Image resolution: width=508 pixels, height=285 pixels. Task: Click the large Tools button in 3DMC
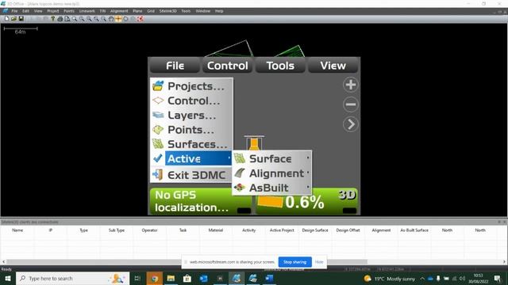(280, 66)
